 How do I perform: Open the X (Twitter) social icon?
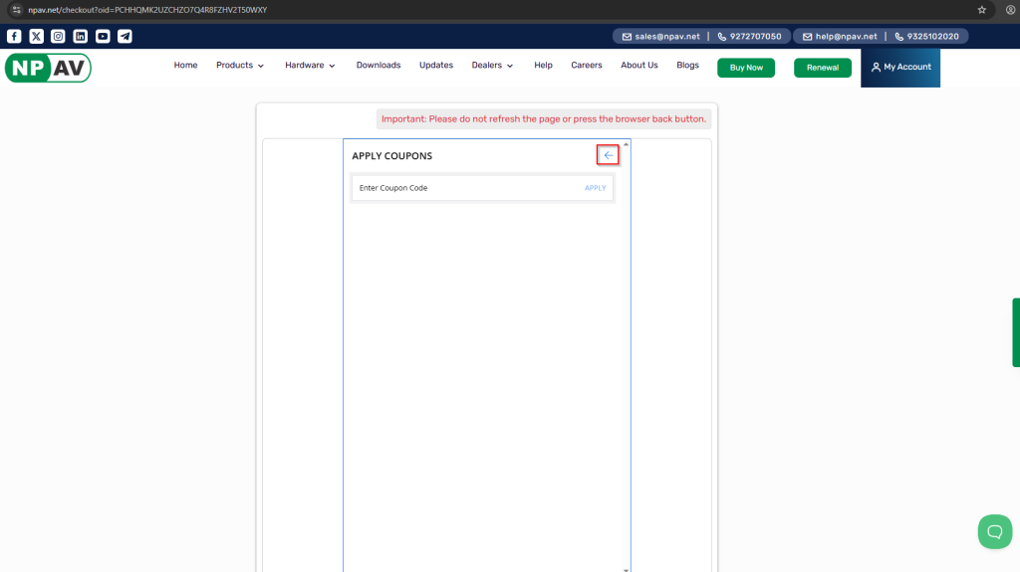[x=37, y=36]
